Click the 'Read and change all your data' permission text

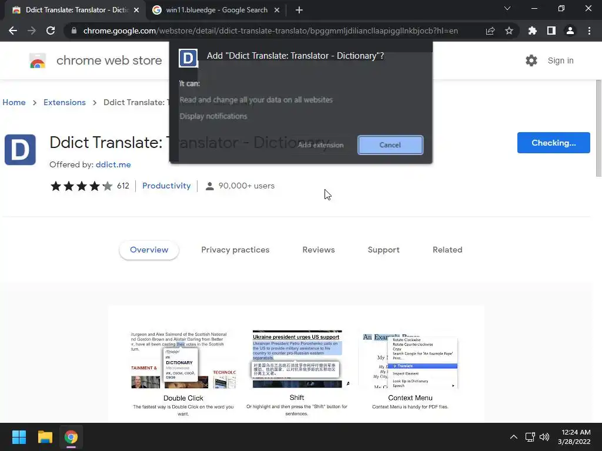256,100
